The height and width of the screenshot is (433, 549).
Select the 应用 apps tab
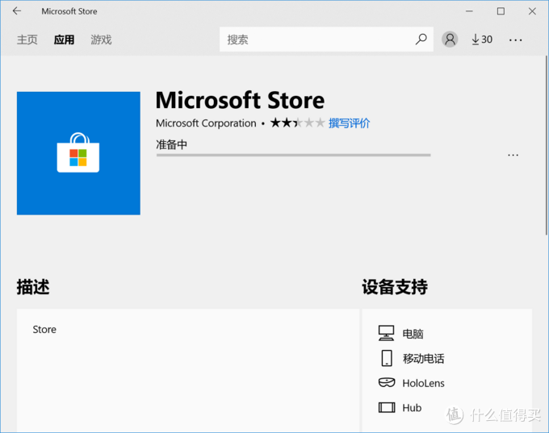coord(64,40)
